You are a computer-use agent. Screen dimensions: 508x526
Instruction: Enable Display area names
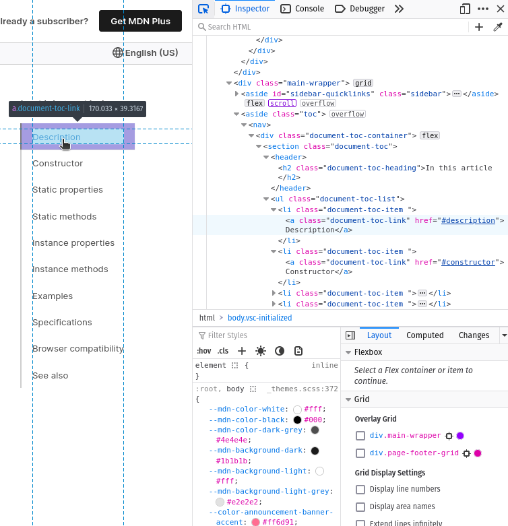[360, 507]
